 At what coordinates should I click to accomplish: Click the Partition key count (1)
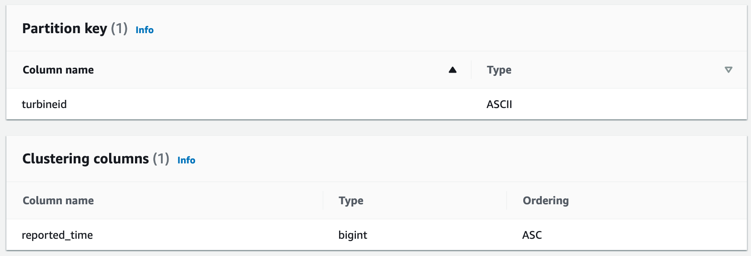click(119, 29)
